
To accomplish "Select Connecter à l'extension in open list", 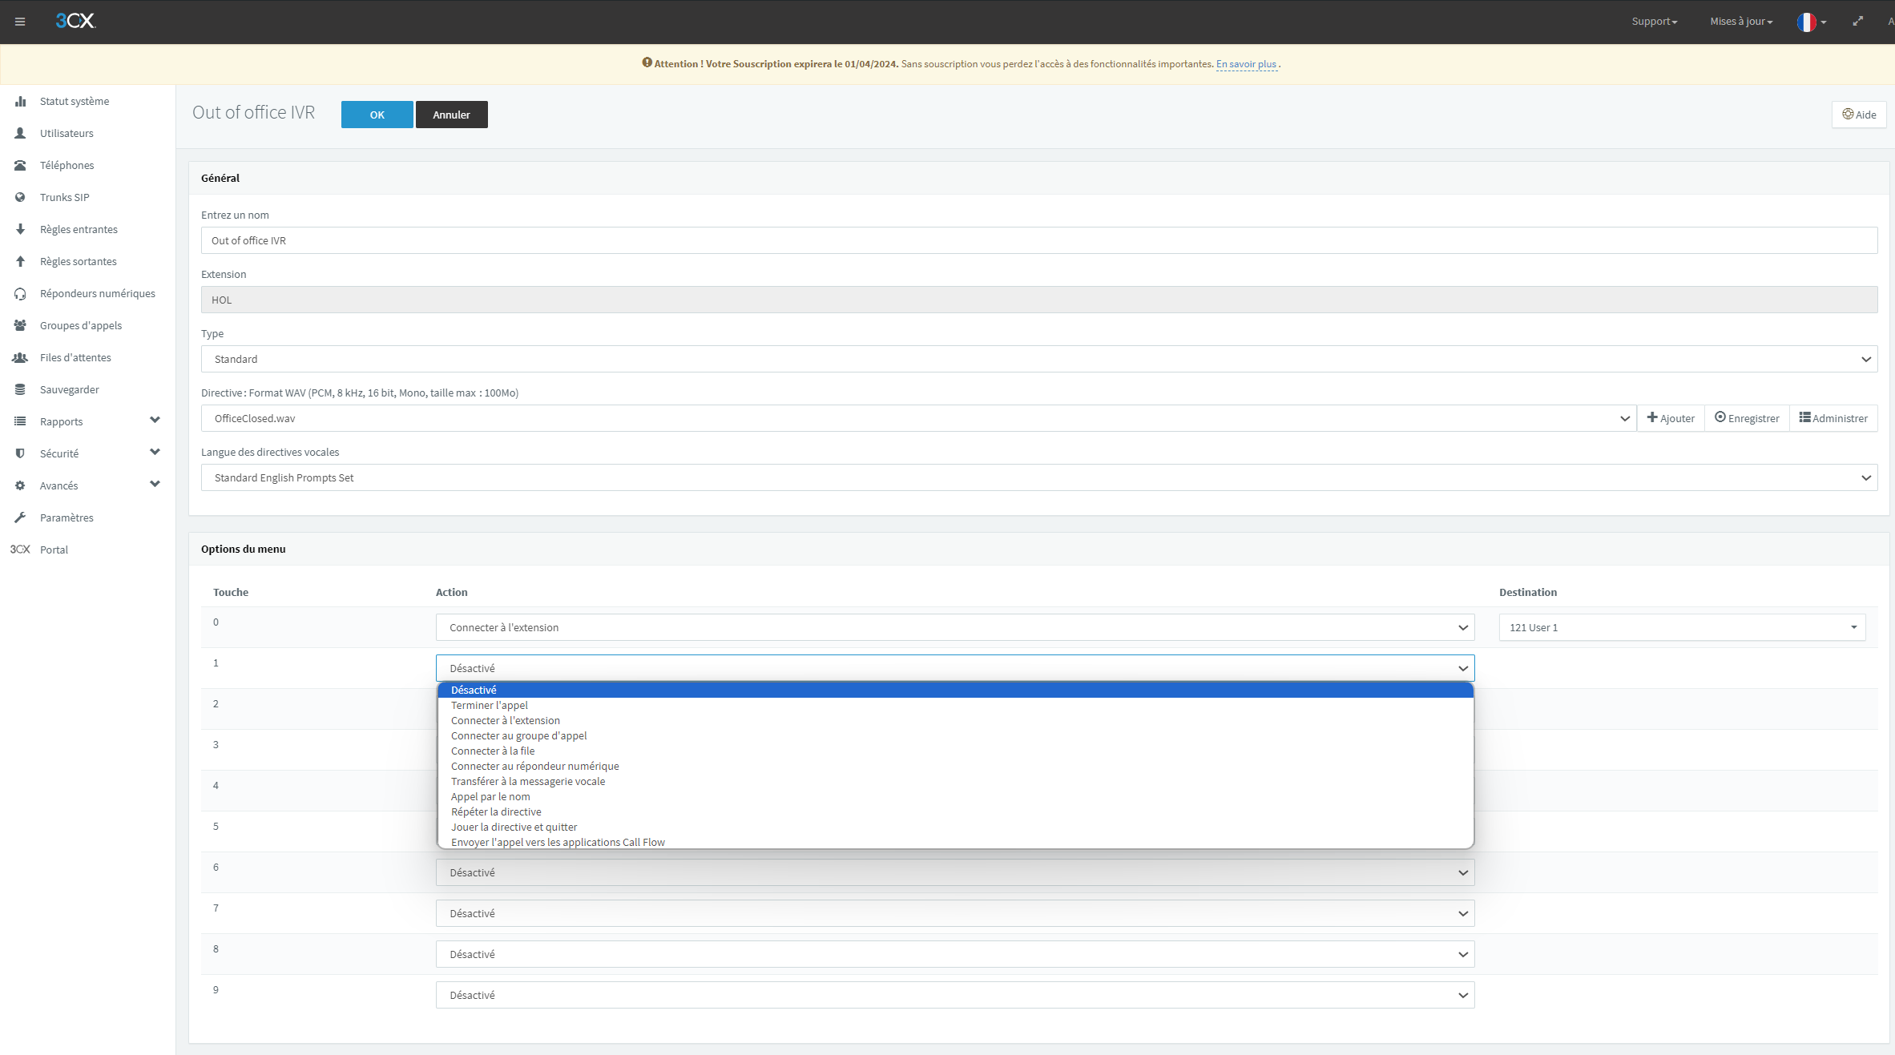I will [x=955, y=720].
